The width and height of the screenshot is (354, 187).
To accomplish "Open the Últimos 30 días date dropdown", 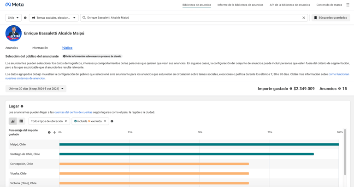I will click(x=36, y=89).
